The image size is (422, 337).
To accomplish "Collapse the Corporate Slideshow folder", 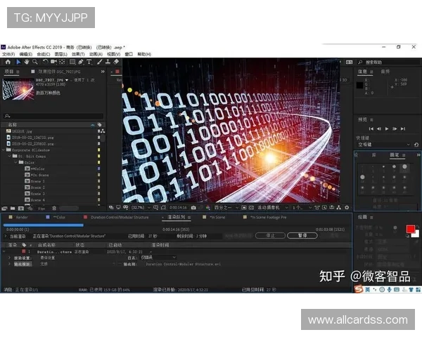I will coord(4,150).
